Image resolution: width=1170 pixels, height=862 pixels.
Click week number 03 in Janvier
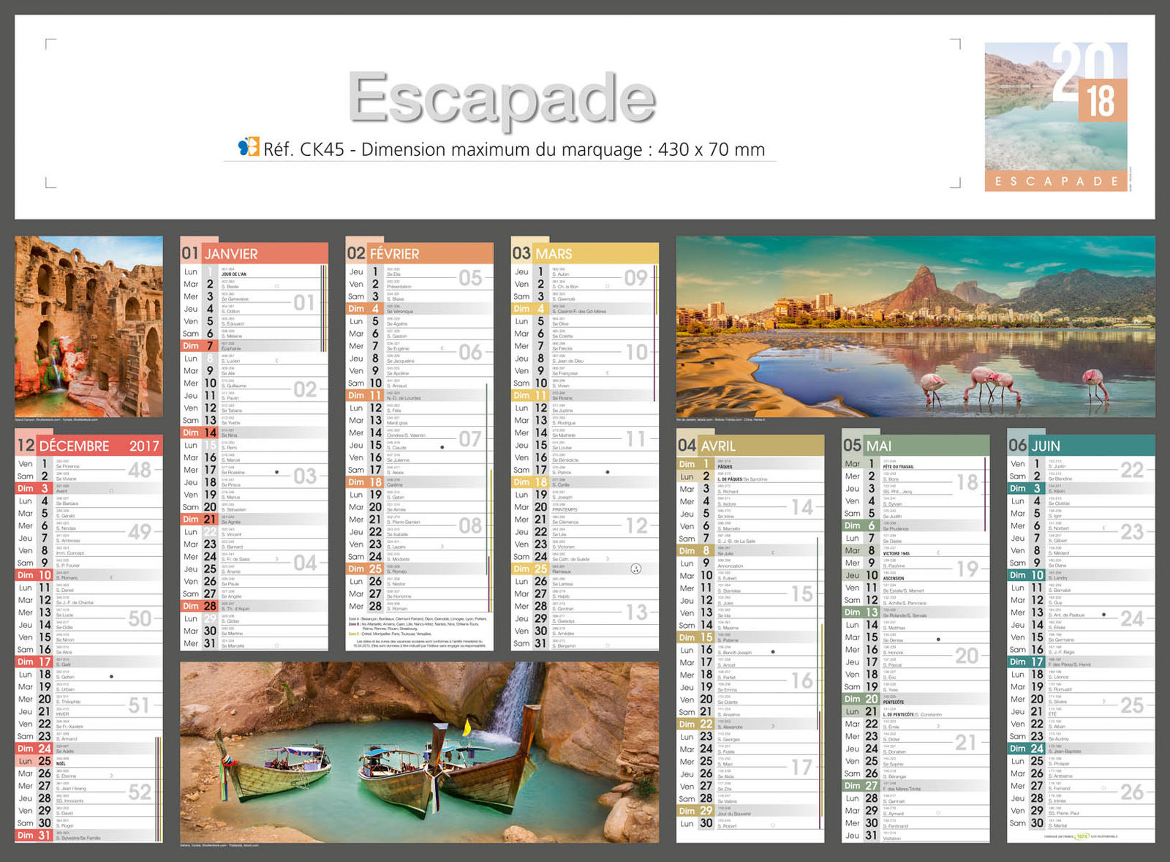305,476
